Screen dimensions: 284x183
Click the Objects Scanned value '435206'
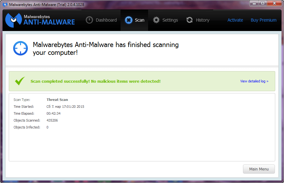click(52, 120)
